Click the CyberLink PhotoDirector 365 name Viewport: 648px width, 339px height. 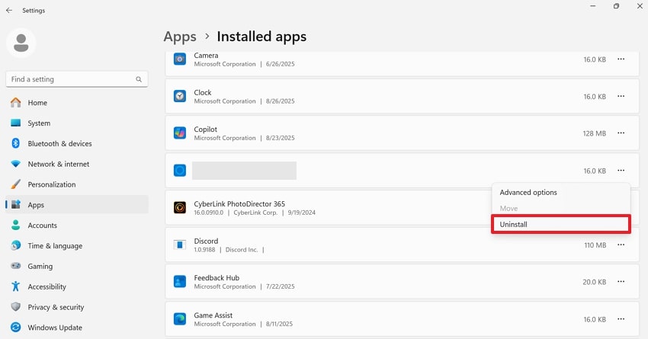pos(239,203)
